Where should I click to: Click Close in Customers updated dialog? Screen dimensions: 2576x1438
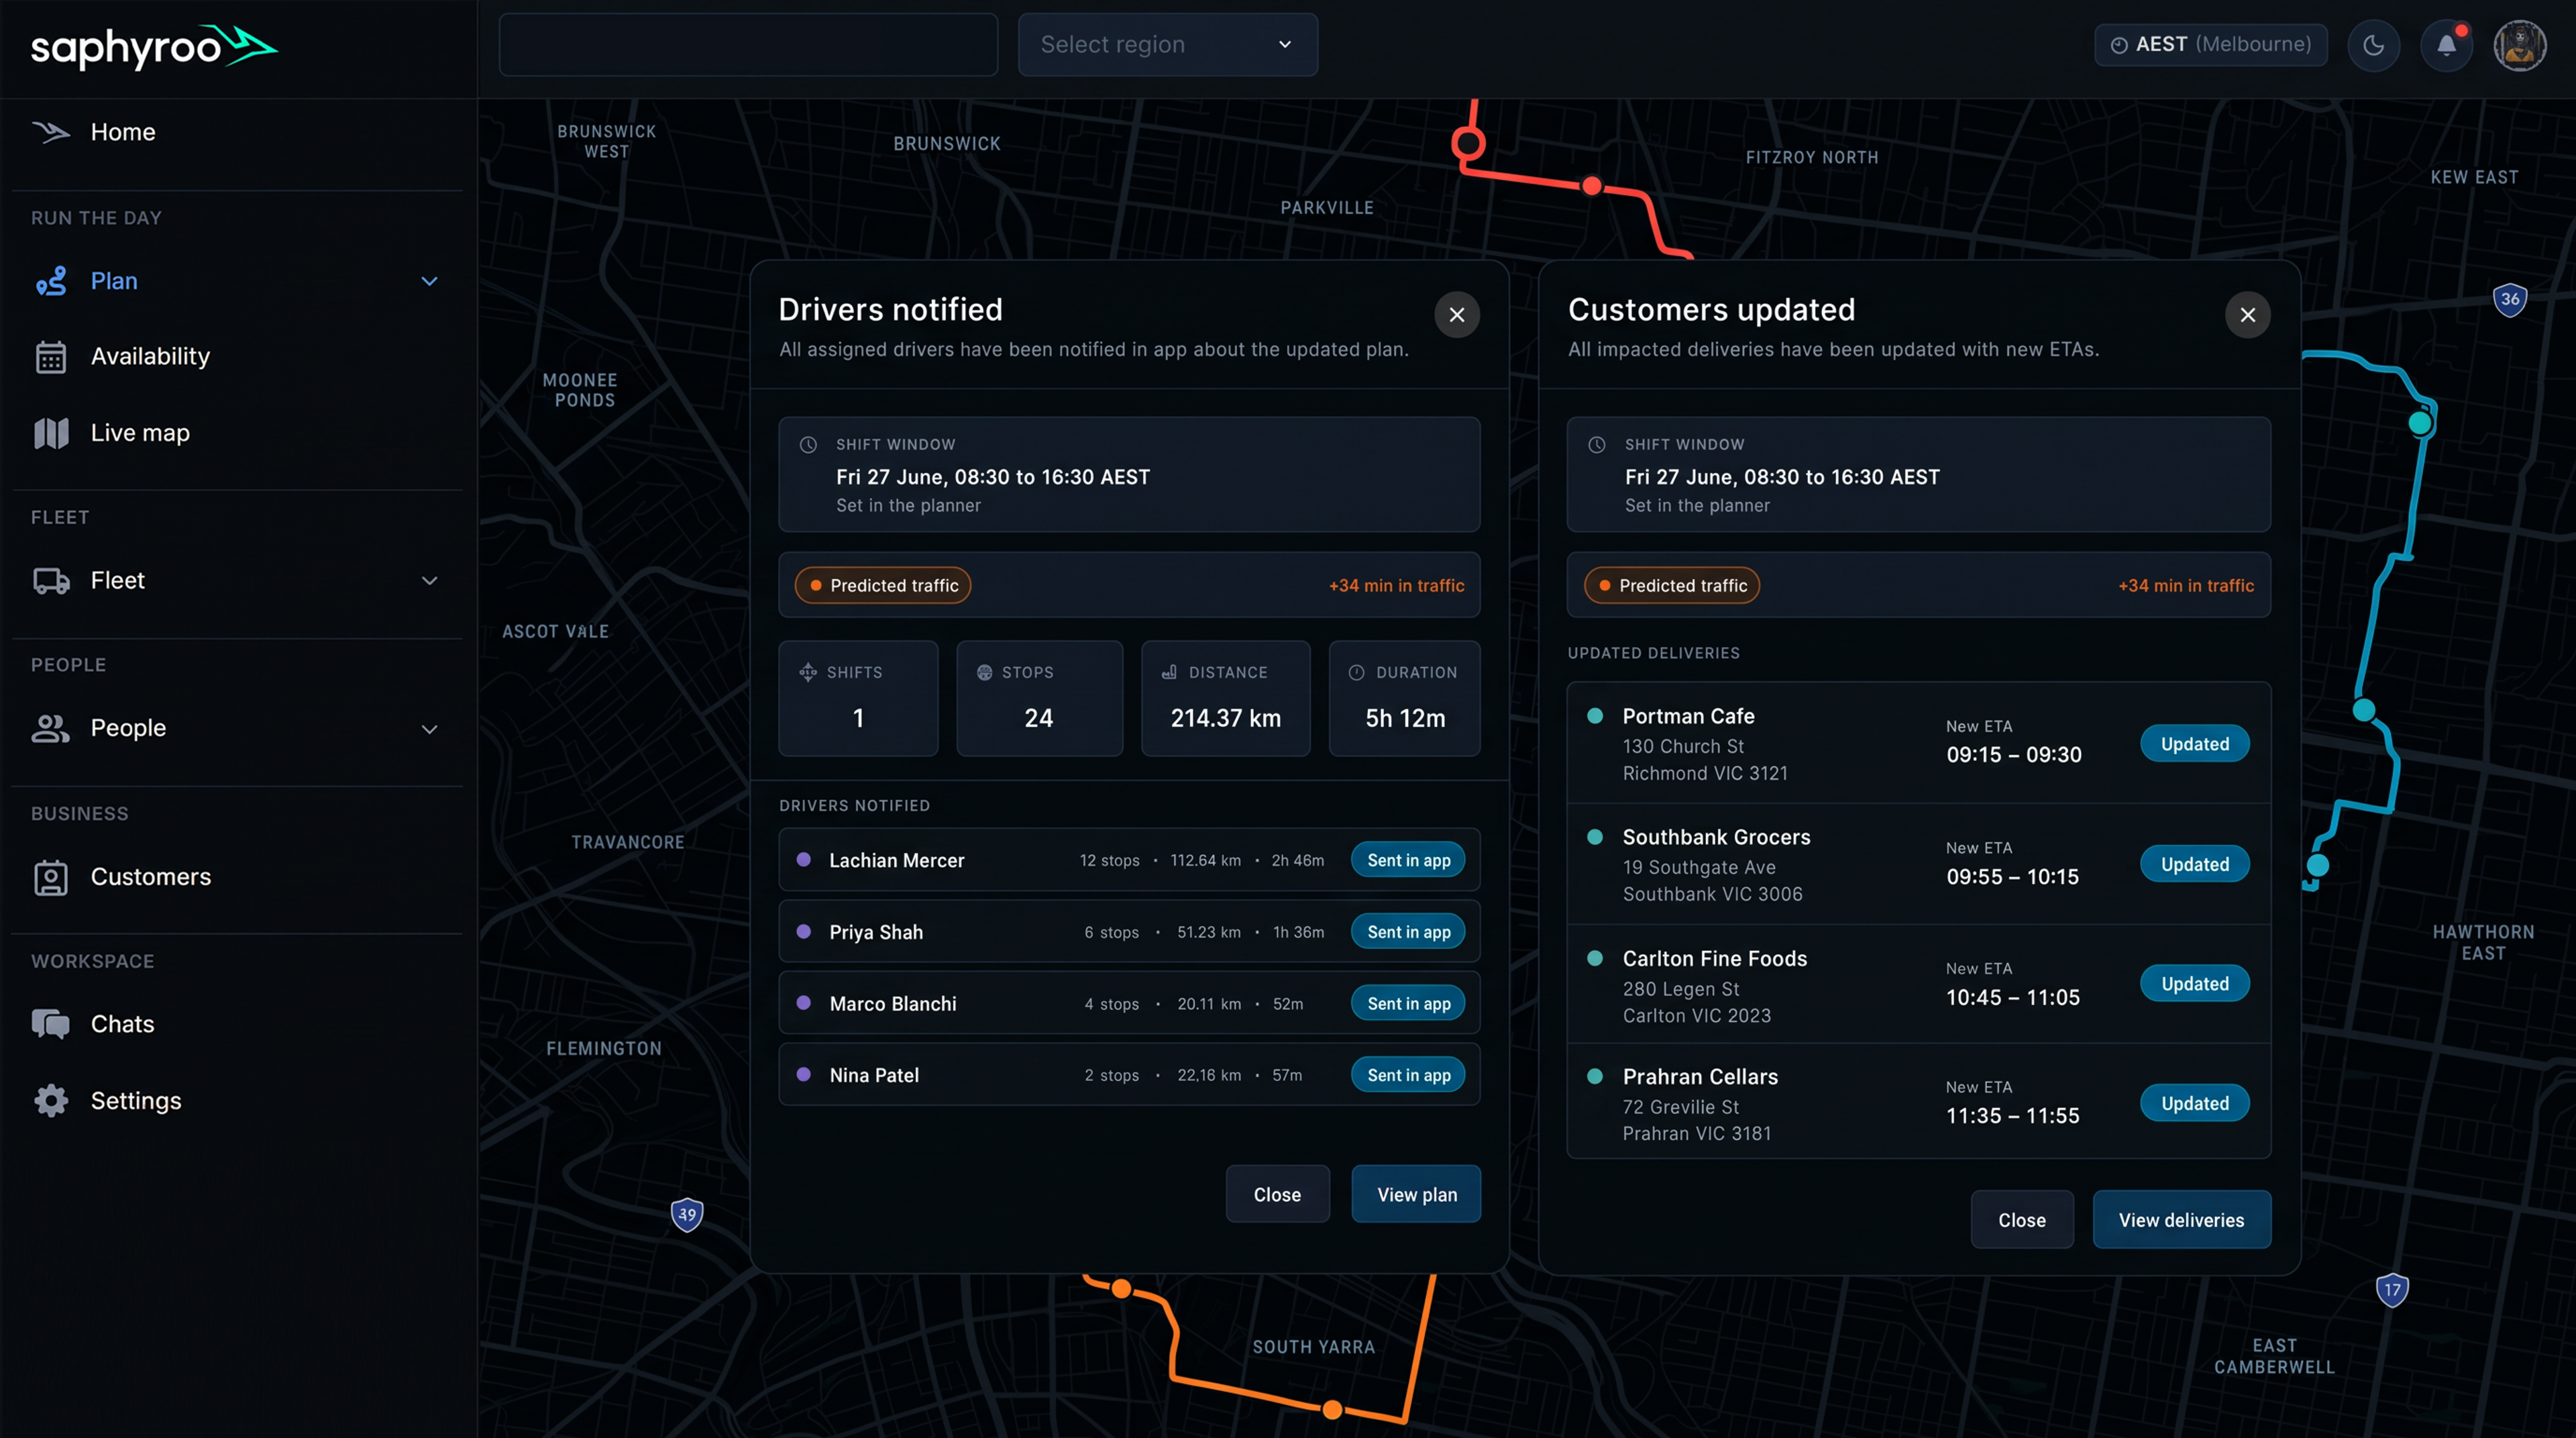2021,1220
